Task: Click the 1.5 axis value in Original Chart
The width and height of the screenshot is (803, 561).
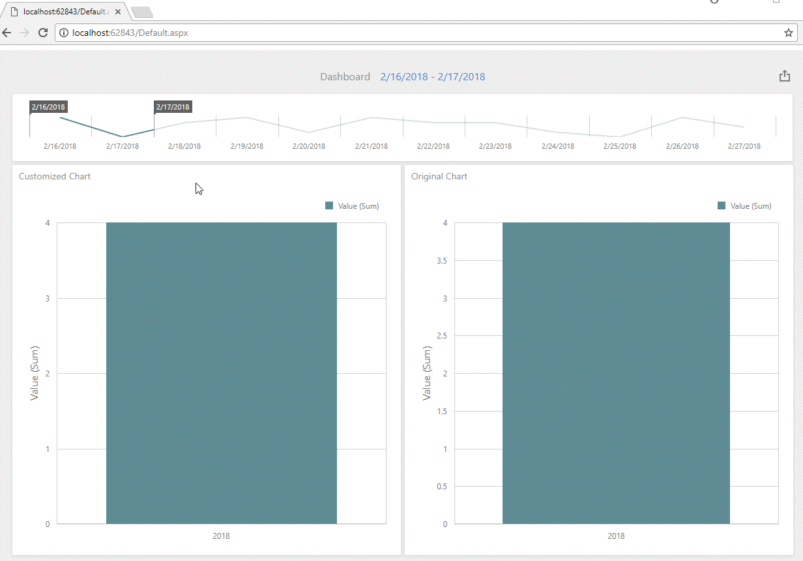Action: point(441,411)
